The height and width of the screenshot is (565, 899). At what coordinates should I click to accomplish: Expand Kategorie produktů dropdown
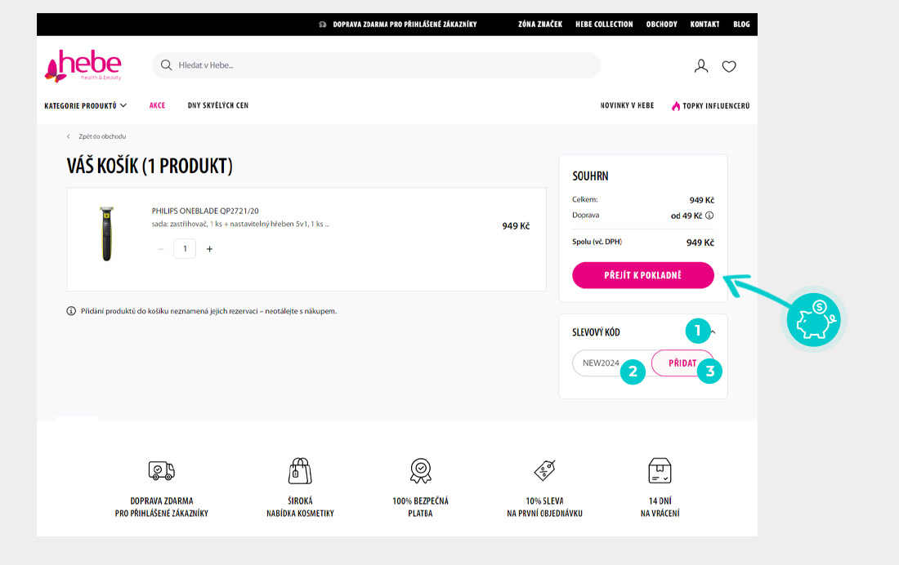tap(86, 106)
